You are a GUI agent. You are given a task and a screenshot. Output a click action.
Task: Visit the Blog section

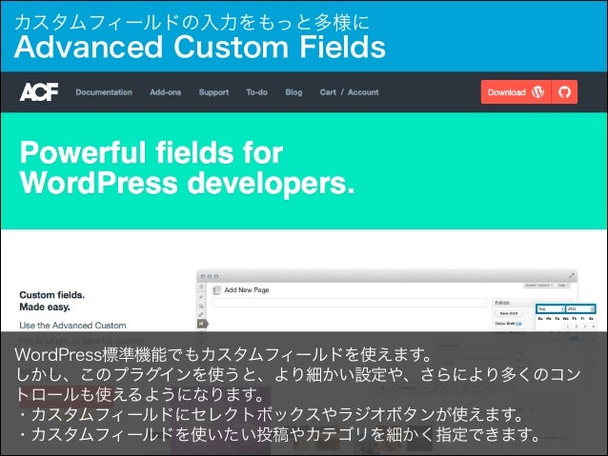click(294, 92)
